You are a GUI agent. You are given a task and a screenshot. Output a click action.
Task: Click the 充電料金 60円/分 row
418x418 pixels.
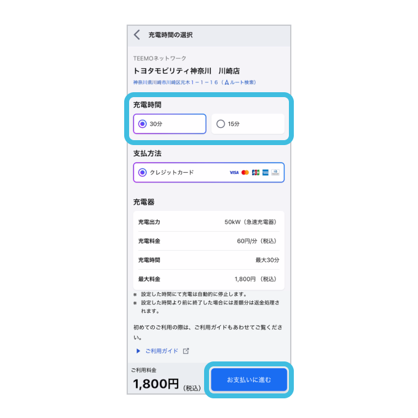[x=209, y=241]
